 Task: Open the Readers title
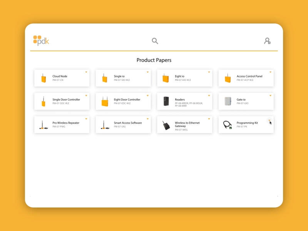pyautogui.click(x=180, y=100)
